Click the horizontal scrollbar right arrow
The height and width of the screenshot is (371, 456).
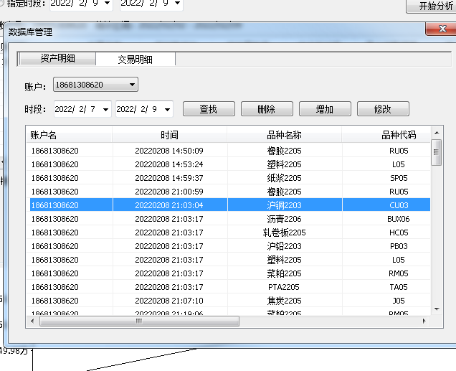[x=424, y=321]
